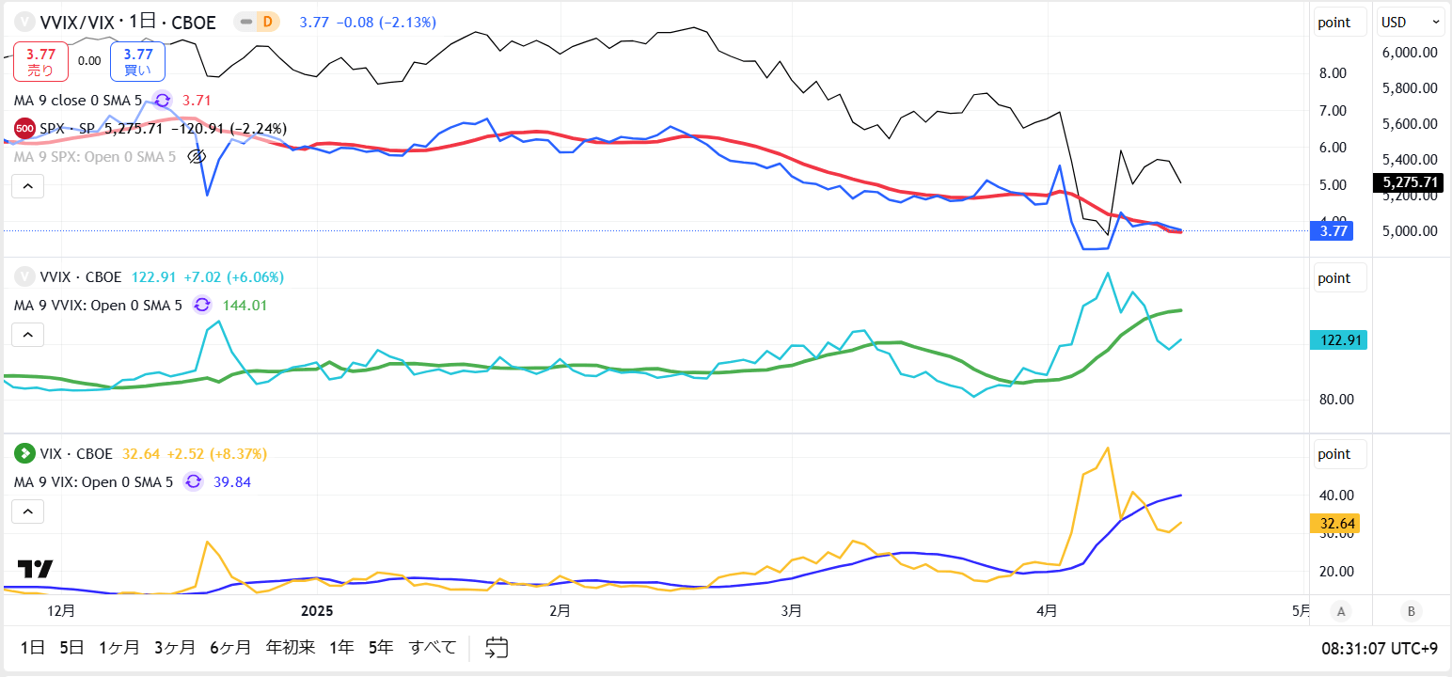
Task: Click the blue 買い buy button
Action: point(138,61)
